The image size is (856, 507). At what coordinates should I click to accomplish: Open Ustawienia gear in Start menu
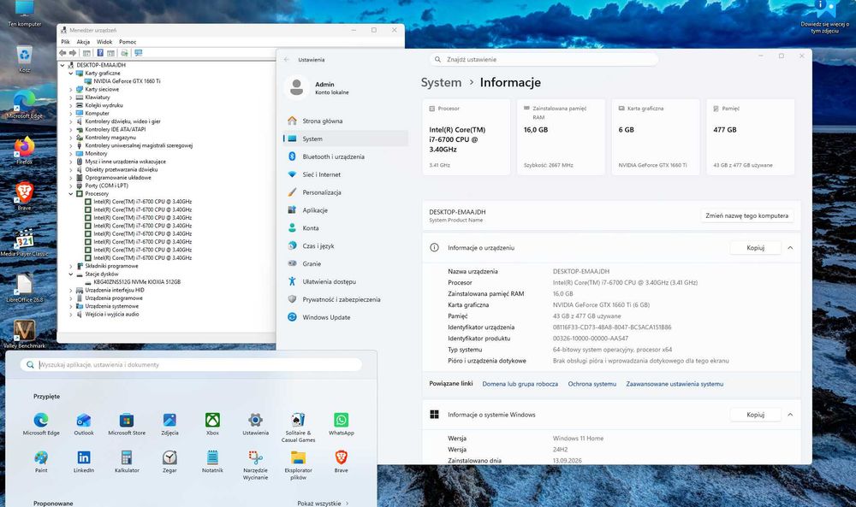[255, 424]
